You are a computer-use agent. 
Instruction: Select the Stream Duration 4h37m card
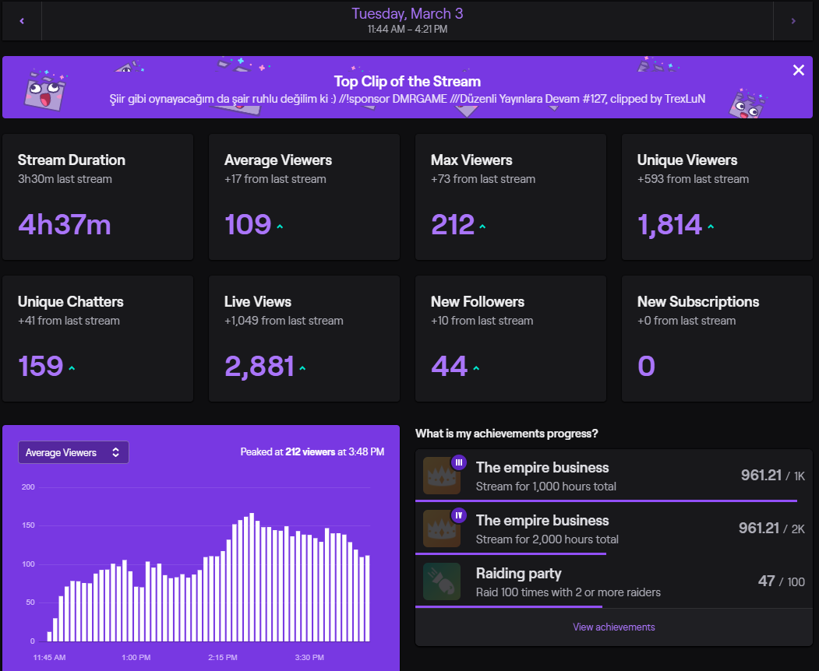coord(97,197)
